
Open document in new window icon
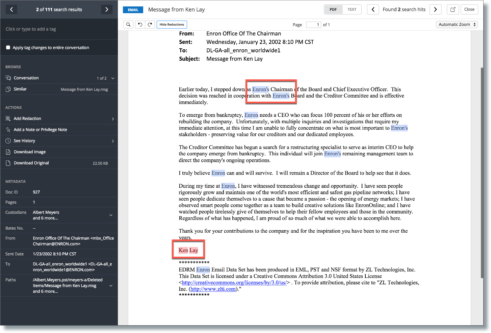[453, 9]
